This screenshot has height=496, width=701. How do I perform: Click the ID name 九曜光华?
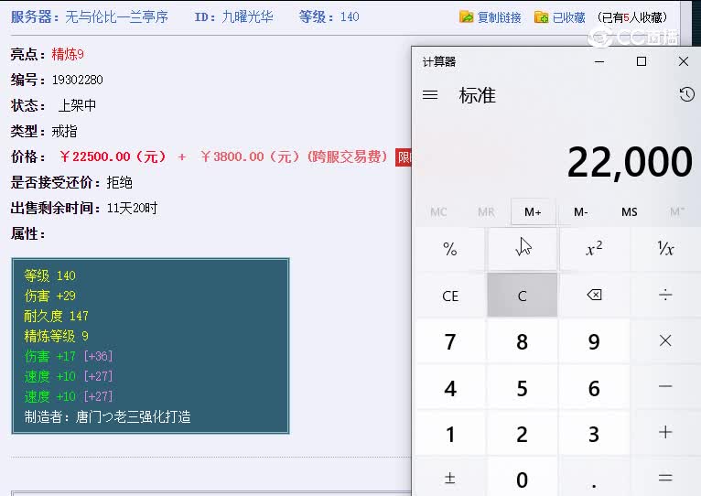coord(248,17)
